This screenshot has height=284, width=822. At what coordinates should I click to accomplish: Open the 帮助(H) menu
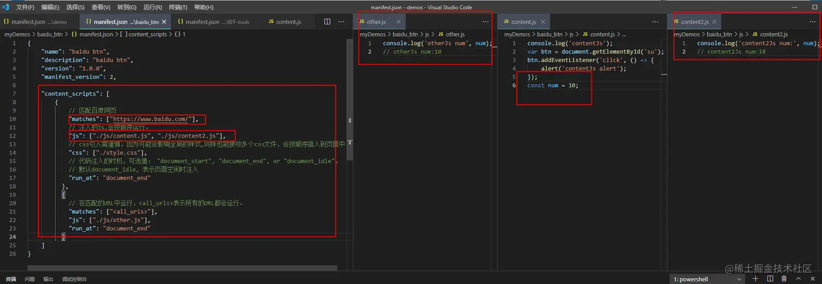tap(204, 7)
